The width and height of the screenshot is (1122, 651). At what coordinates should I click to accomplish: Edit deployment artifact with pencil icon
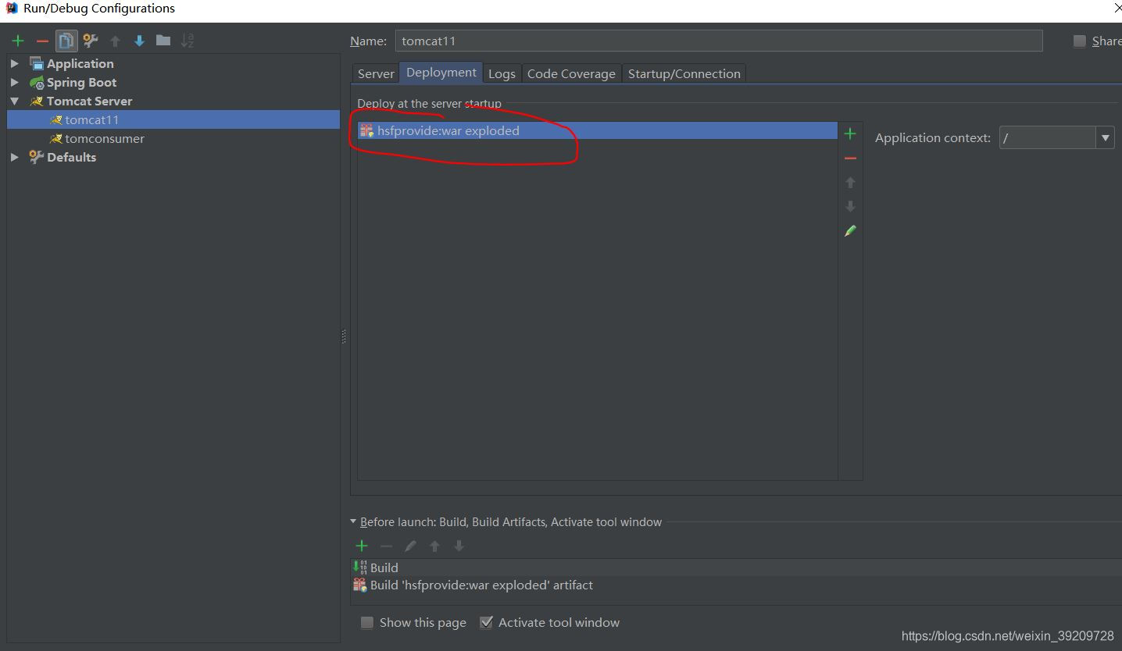coord(850,231)
